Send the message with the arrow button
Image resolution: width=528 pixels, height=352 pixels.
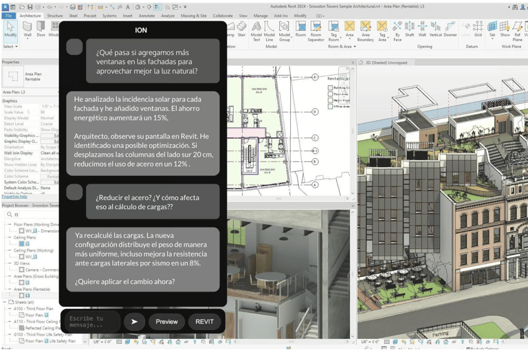coord(134,322)
